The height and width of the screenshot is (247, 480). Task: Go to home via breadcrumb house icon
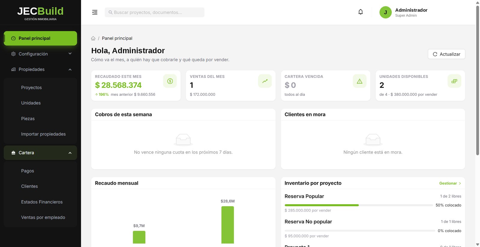click(93, 38)
